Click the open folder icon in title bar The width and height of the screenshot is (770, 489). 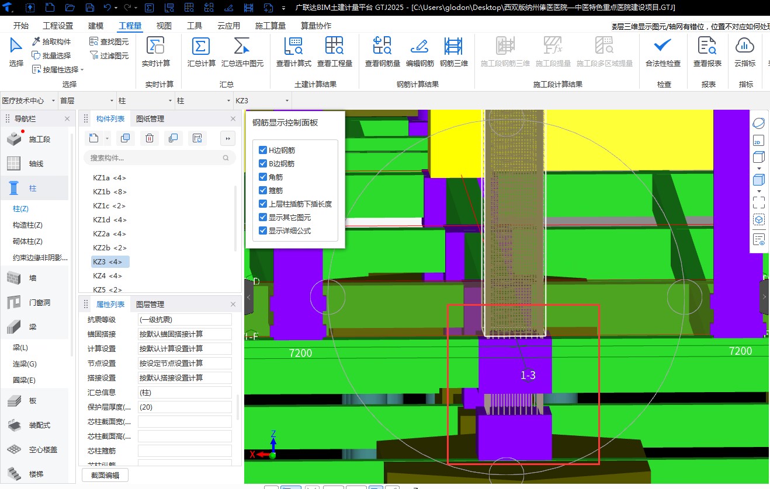tap(70, 8)
